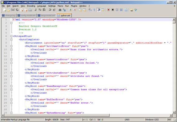Click the Copy toolbar icon

click(x=40, y=10)
